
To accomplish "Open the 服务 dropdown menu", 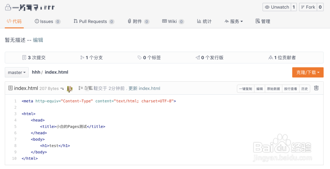I will point(234,21).
